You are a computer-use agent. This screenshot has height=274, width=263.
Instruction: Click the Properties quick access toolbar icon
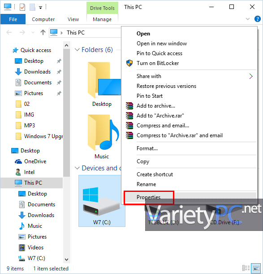point(22,7)
